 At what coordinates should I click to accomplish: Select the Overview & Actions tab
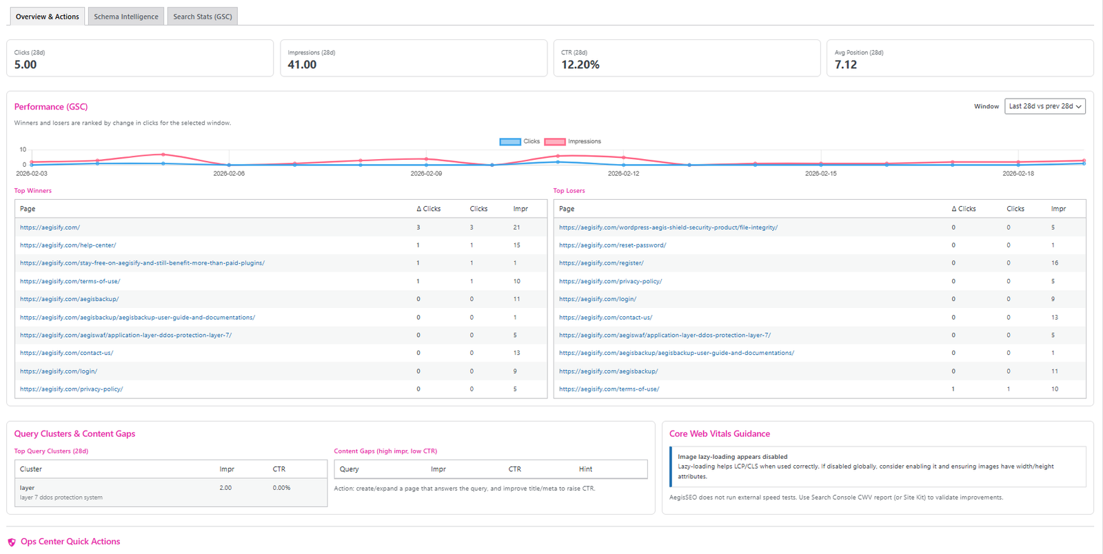click(x=48, y=17)
